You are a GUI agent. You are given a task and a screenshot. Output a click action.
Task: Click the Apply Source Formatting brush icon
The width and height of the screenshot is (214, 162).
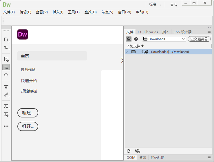pyautogui.click(x=6, y=95)
